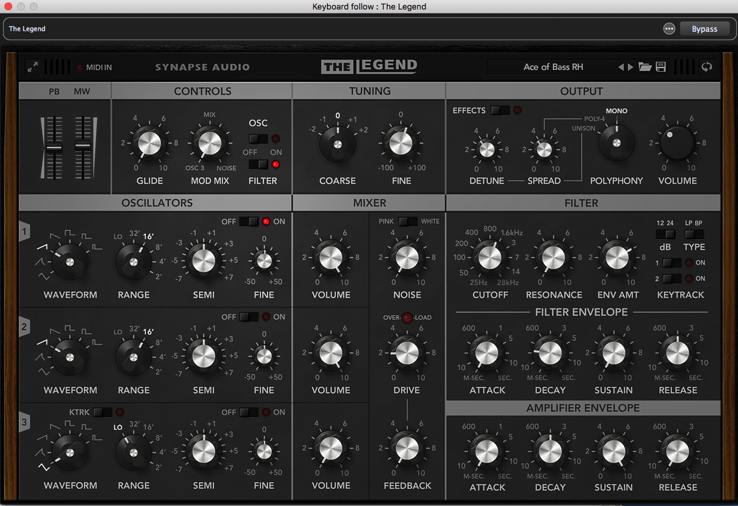This screenshot has width=738, height=506.
Task: Open the plugin options ellipsis menu
Action: 669,29
